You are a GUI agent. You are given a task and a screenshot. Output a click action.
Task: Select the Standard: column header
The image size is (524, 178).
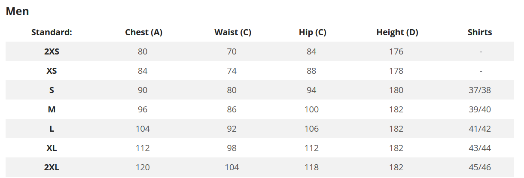52,32
